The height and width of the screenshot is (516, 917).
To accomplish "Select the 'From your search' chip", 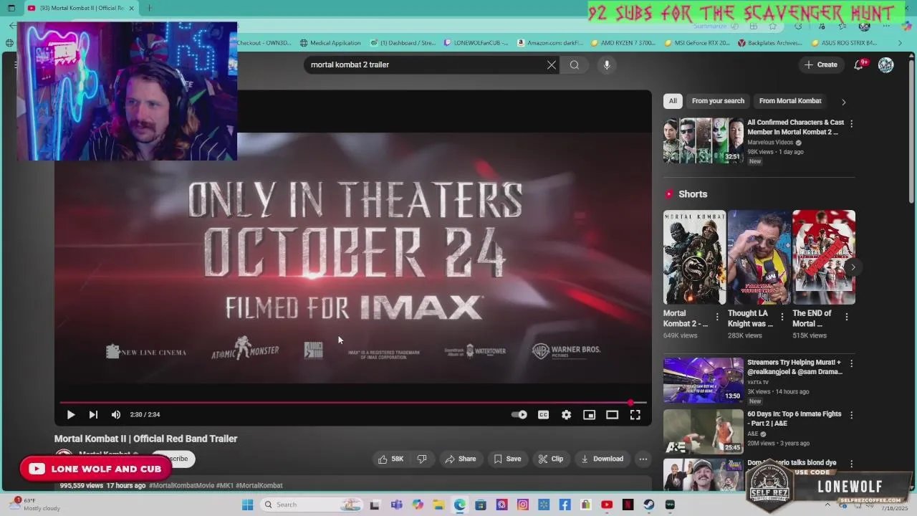I will point(718,101).
